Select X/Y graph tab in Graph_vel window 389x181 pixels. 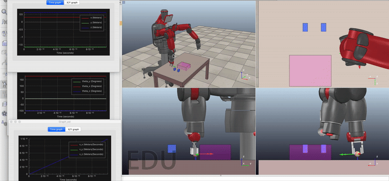[73, 129]
